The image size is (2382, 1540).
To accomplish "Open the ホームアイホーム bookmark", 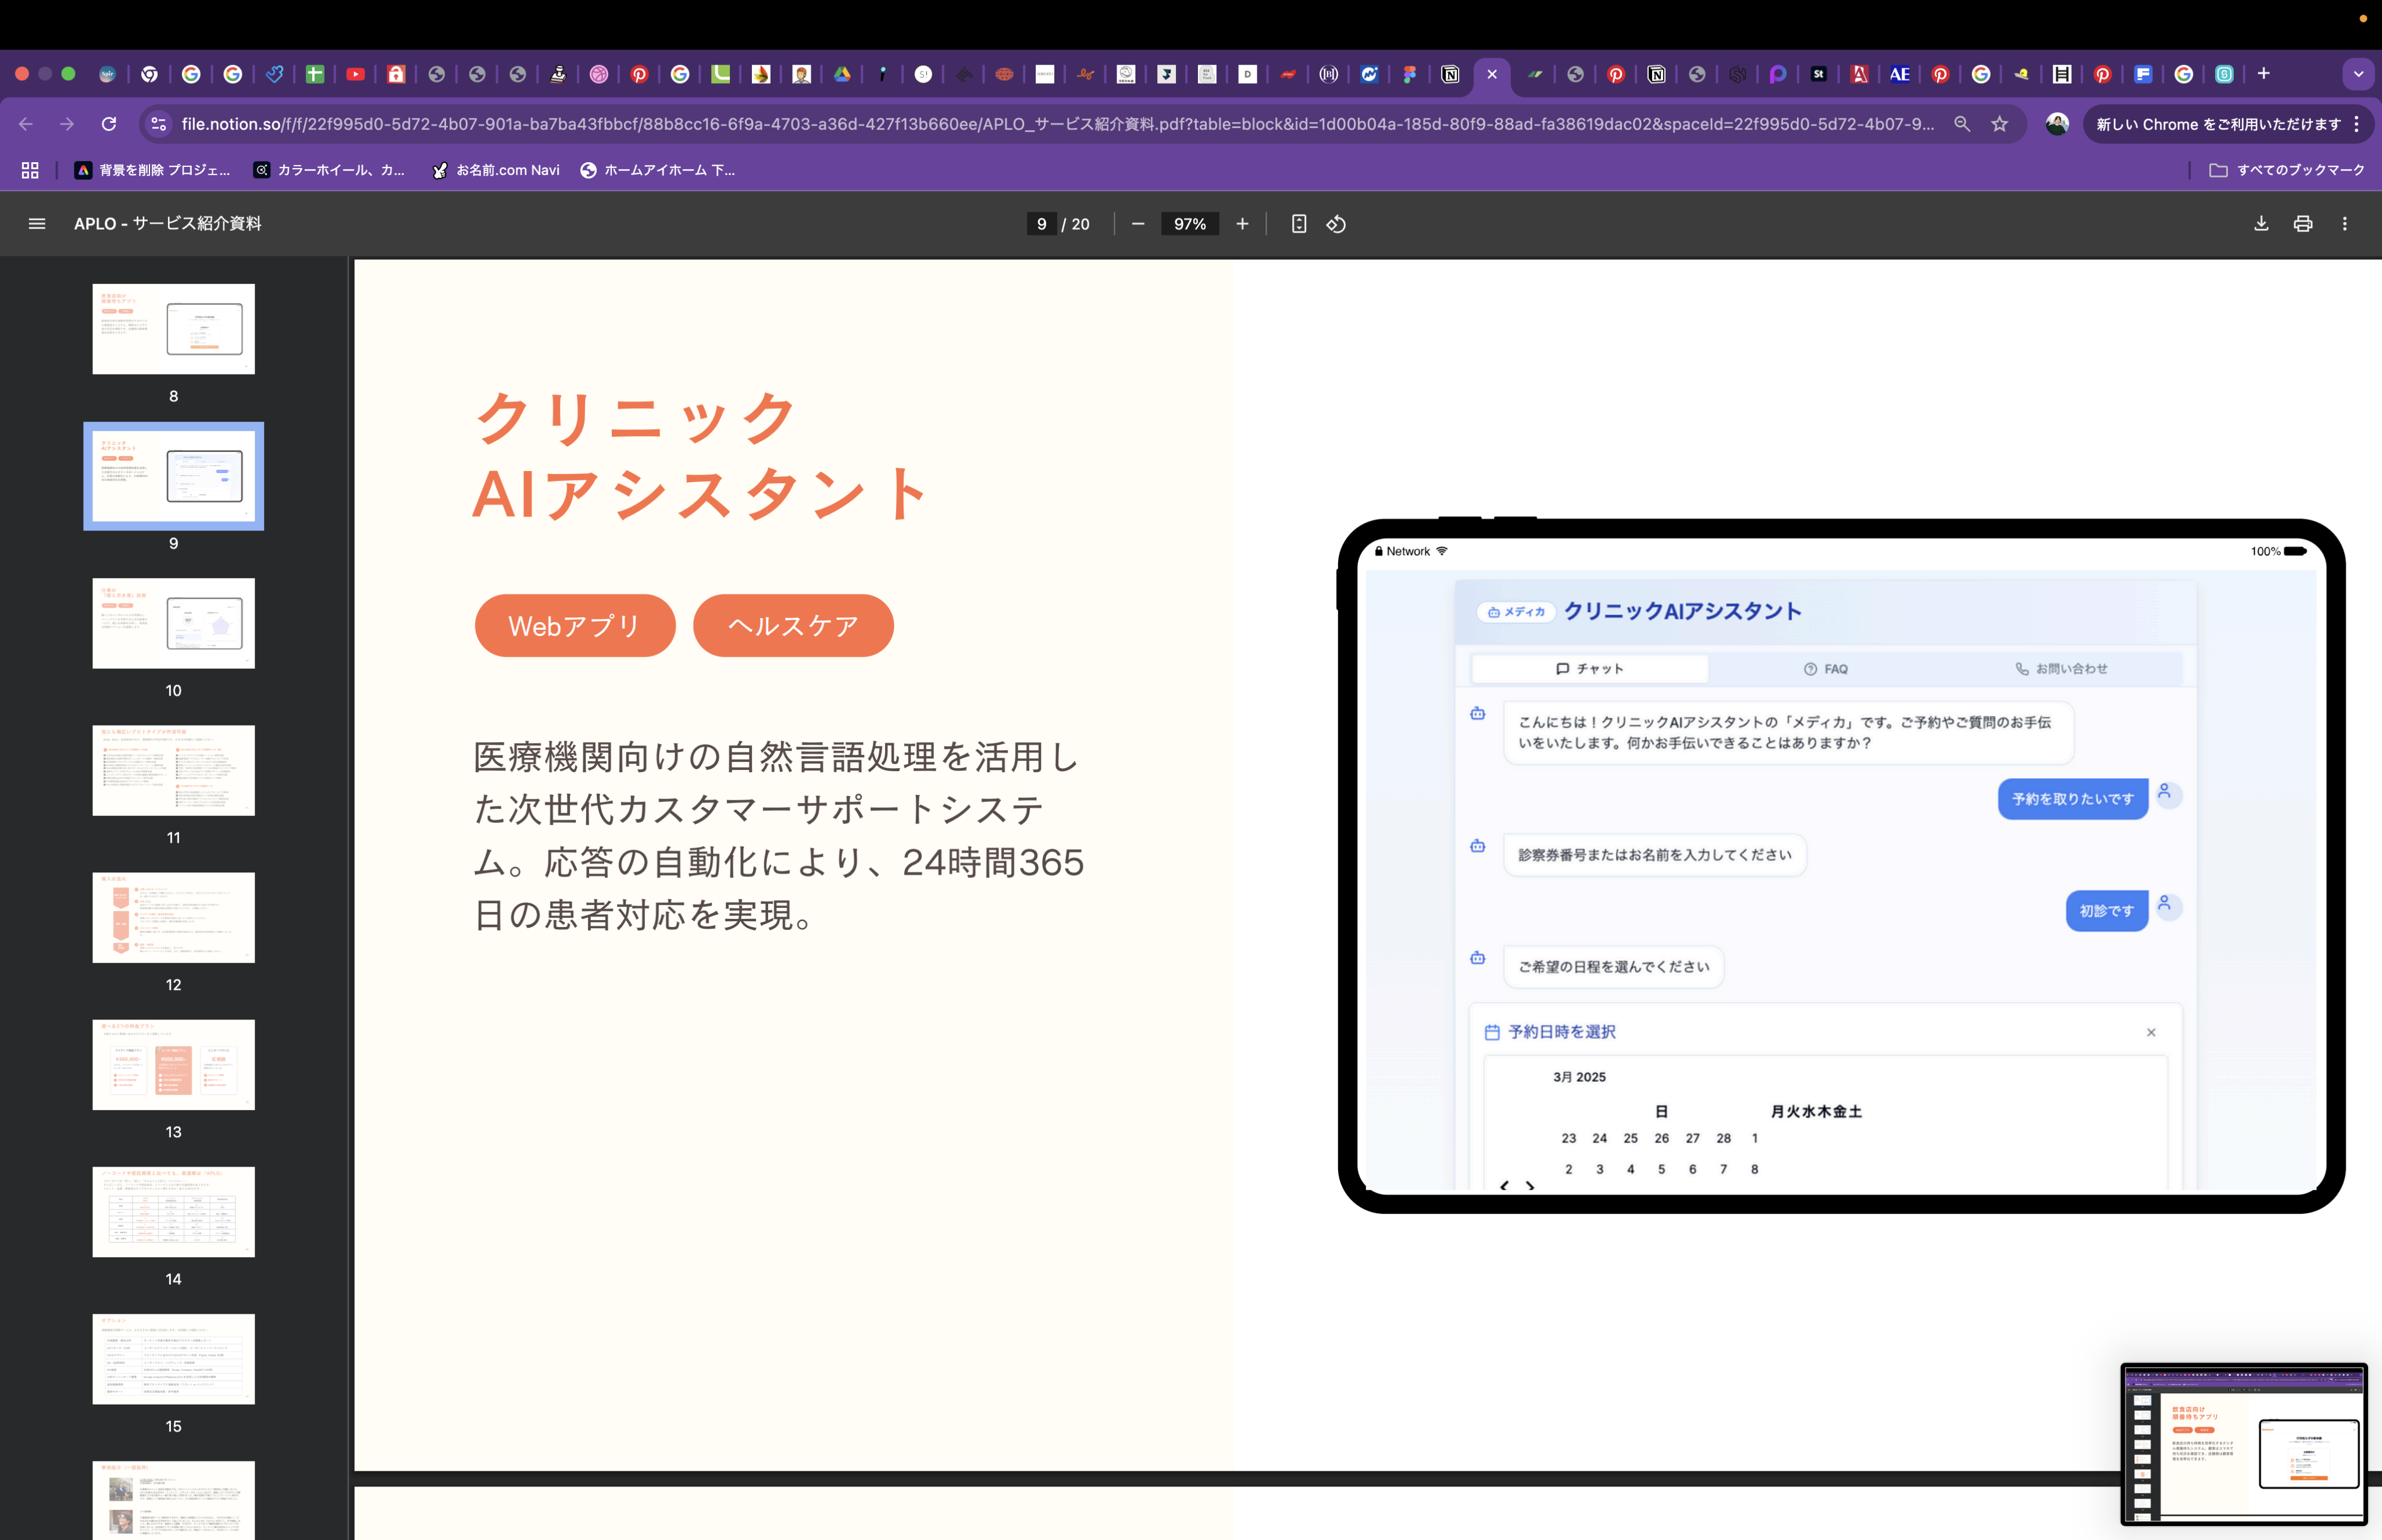I will pyautogui.click(x=658, y=170).
